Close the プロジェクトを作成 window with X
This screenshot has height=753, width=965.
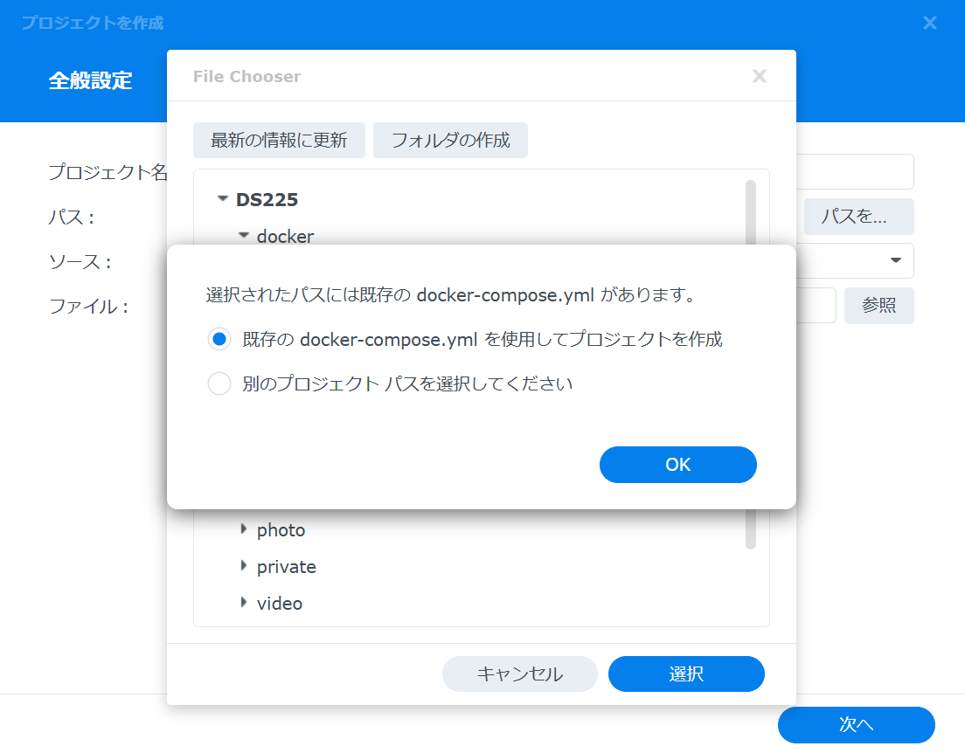[929, 24]
